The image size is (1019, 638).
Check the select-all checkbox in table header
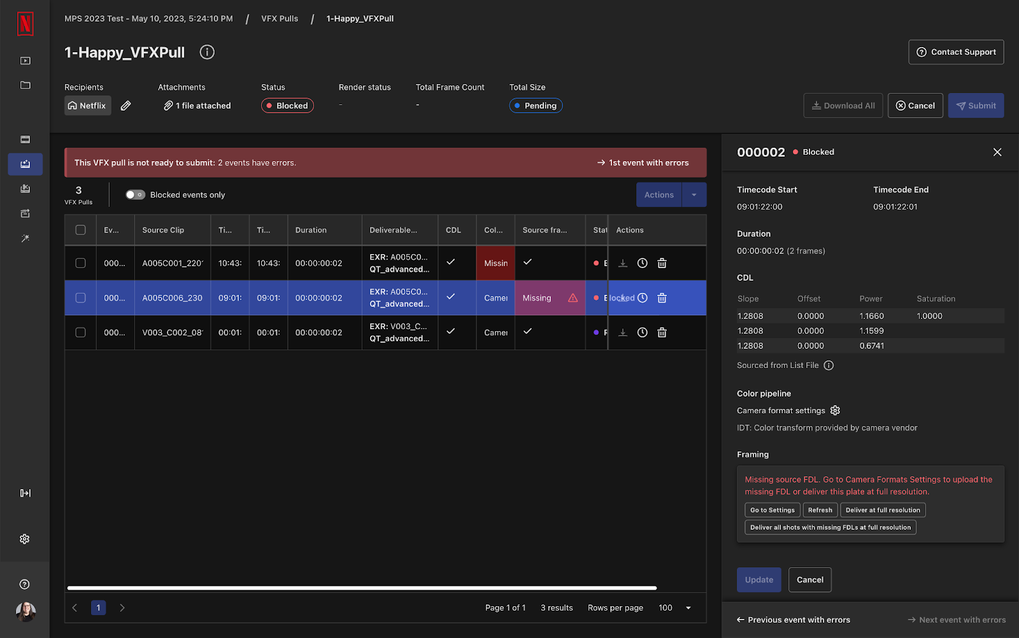(81, 230)
